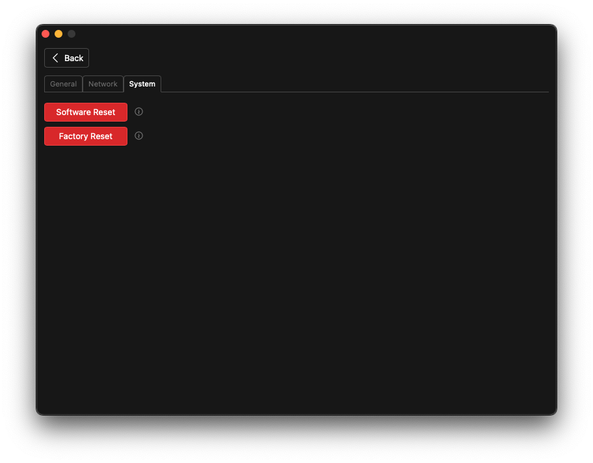Image resolution: width=593 pixels, height=463 pixels.
Task: Return to the previous screen
Action: point(67,58)
